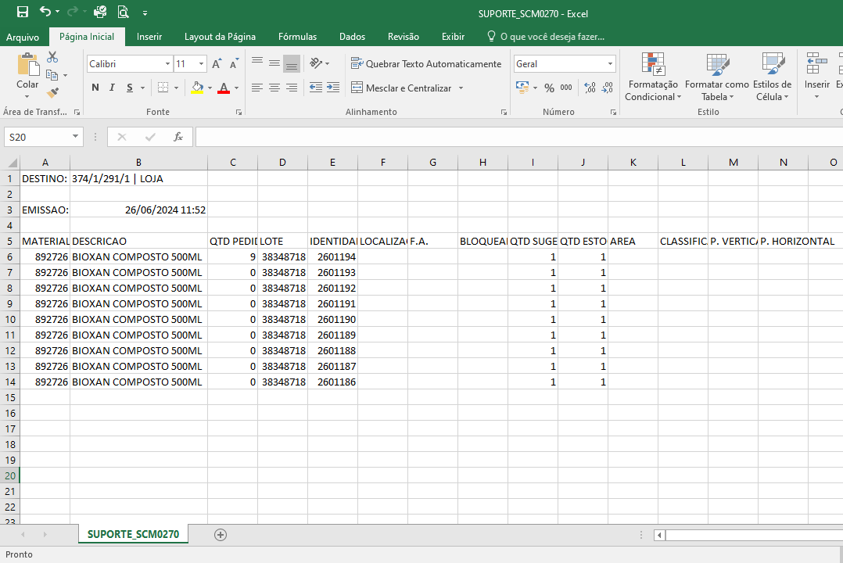This screenshot has height=563, width=843.
Task: Toggle Italic formatting
Action: (113, 88)
